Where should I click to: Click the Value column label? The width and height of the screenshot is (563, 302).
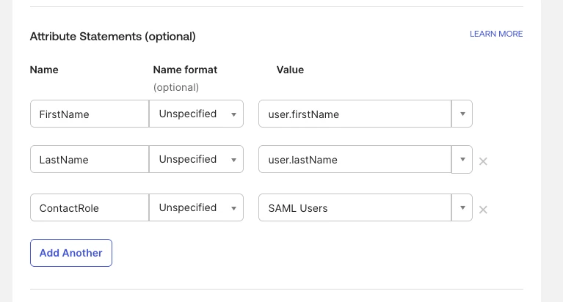290,70
